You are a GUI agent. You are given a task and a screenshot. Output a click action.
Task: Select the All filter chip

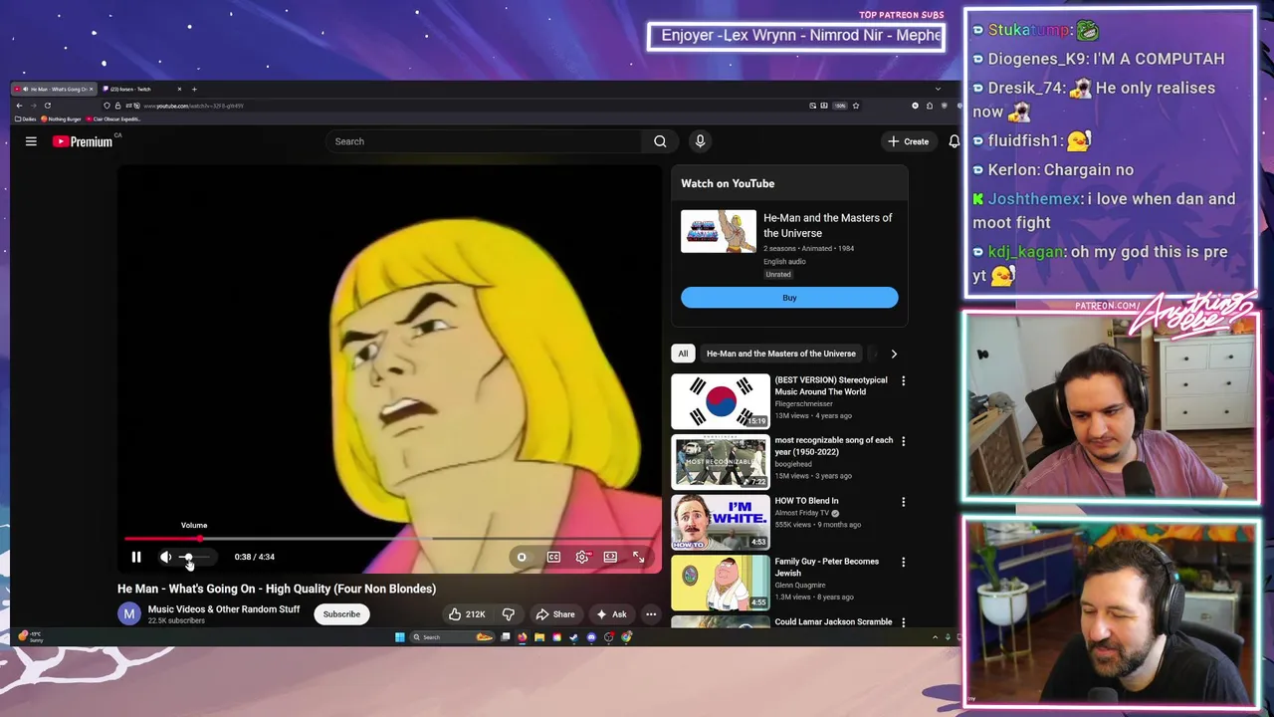click(683, 354)
